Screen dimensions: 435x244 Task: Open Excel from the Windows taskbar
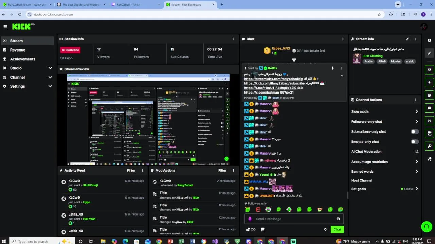181,241
